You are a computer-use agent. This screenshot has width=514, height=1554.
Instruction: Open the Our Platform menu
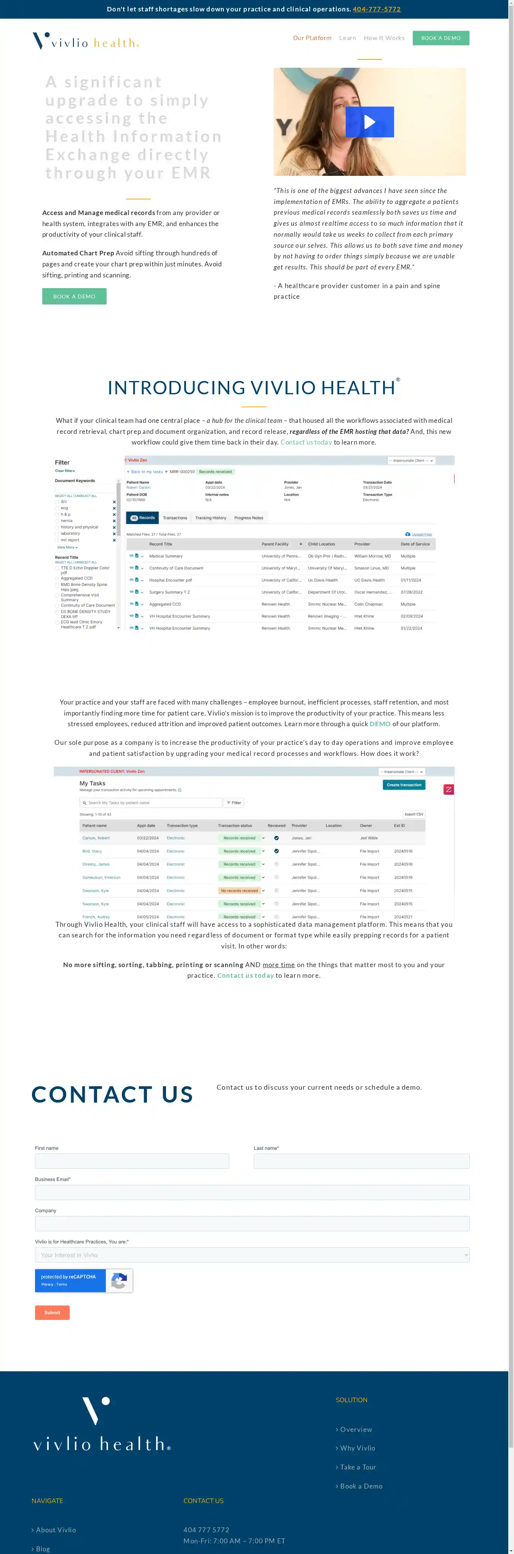pos(312,38)
